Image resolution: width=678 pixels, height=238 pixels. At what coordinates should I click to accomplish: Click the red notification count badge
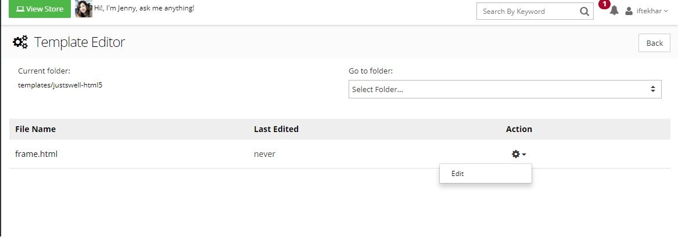[604, 4]
